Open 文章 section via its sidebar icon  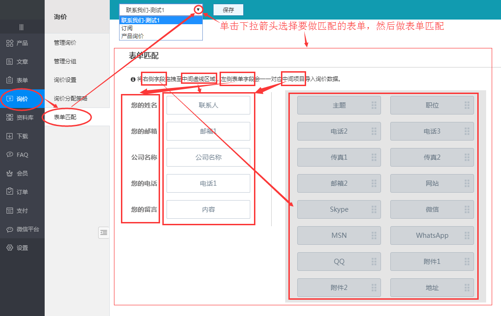tap(10, 62)
